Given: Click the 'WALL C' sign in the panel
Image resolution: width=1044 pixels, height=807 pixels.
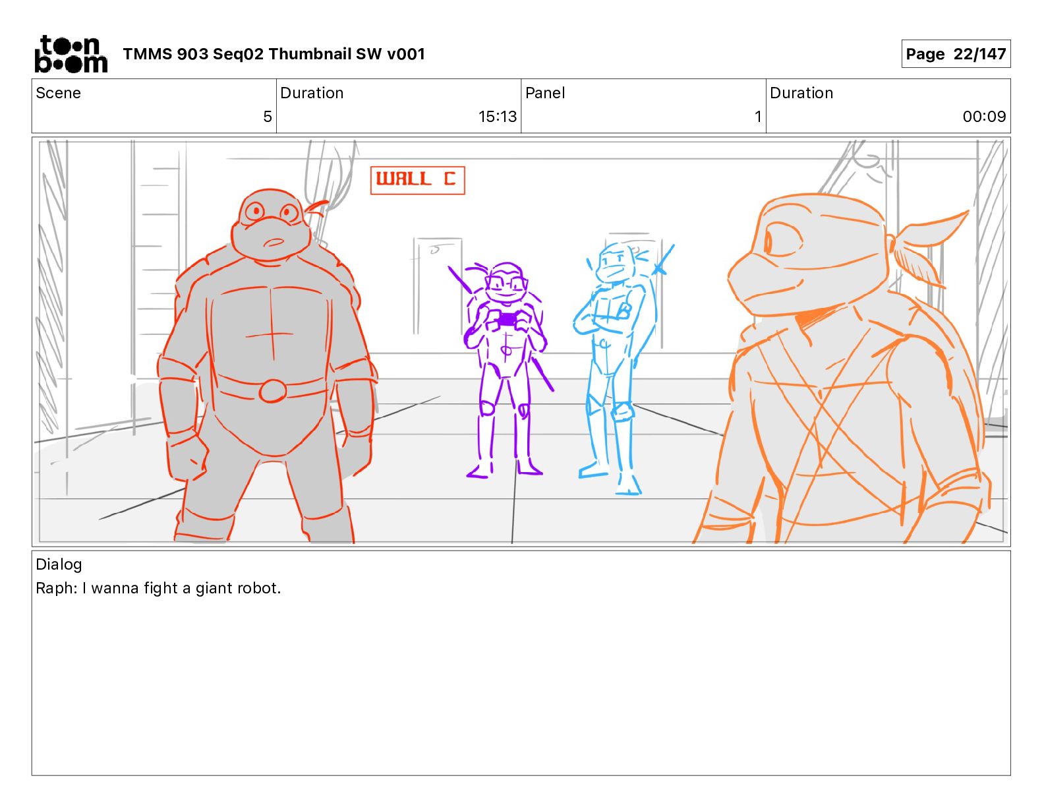Looking at the screenshot, I should [x=418, y=180].
